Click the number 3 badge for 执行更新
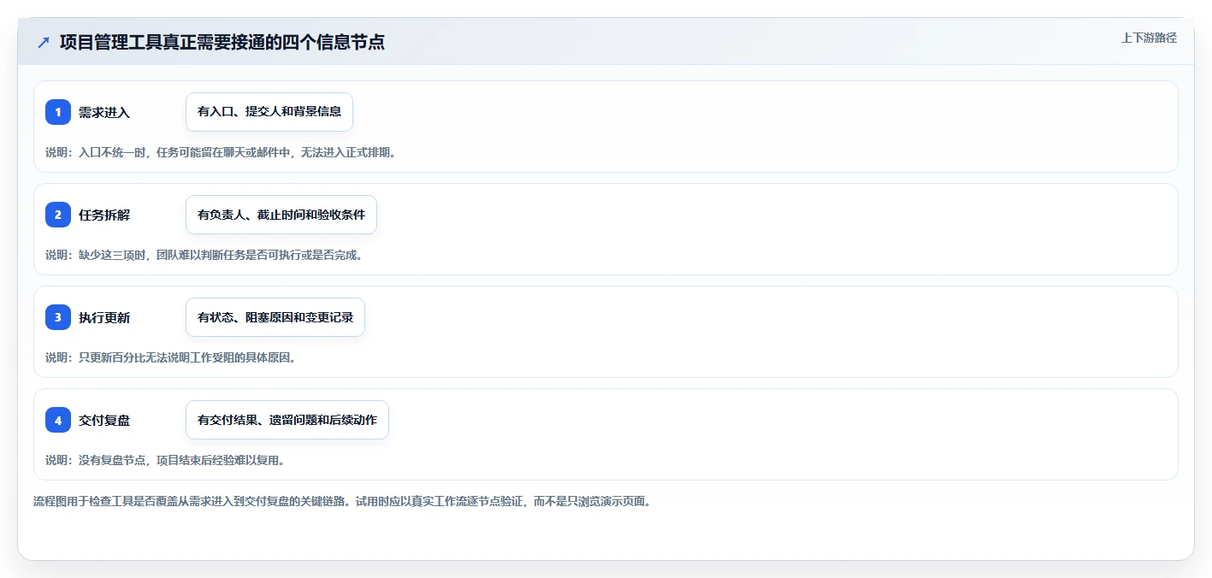 58,317
